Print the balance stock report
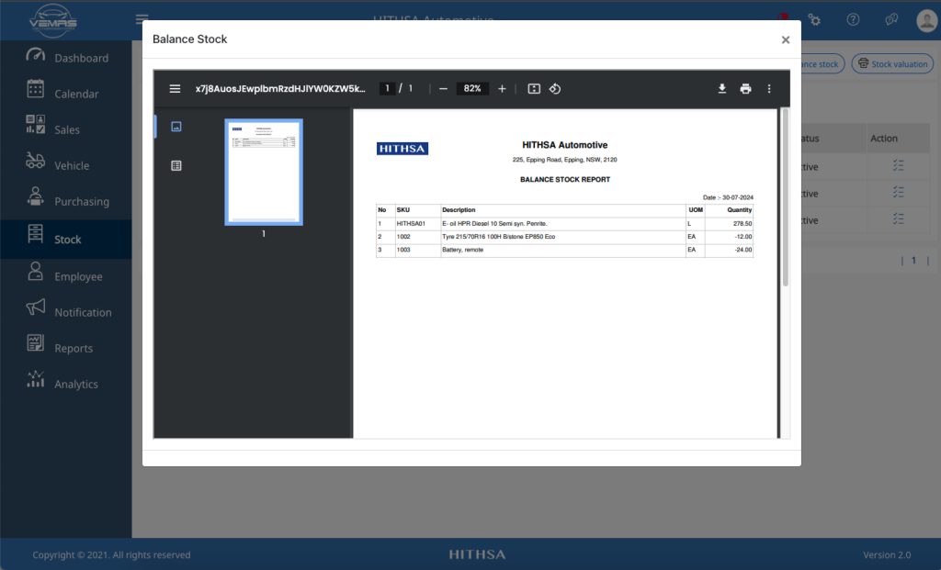Screen dimensions: 941x570 [x=745, y=89]
